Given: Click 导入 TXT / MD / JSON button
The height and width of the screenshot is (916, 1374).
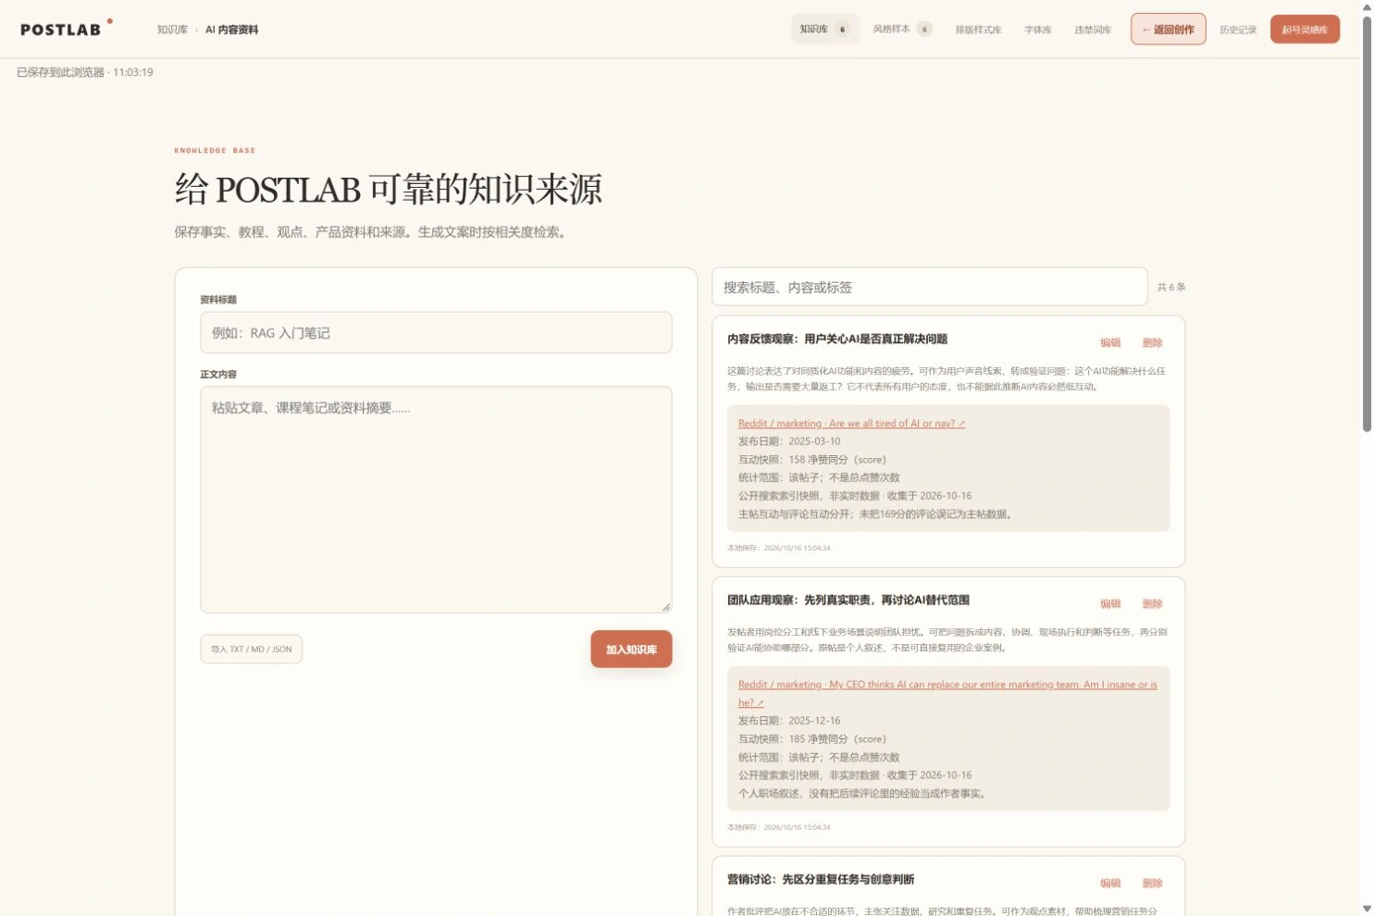Looking at the screenshot, I should pos(252,649).
